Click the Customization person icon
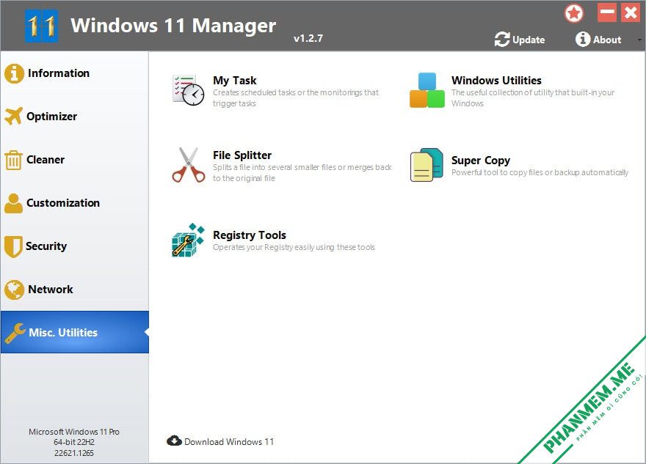646x464 pixels. tap(14, 203)
